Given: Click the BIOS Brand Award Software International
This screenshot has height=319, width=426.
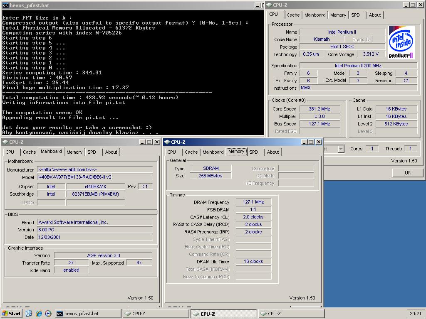Looking at the screenshot, I should [95, 223].
